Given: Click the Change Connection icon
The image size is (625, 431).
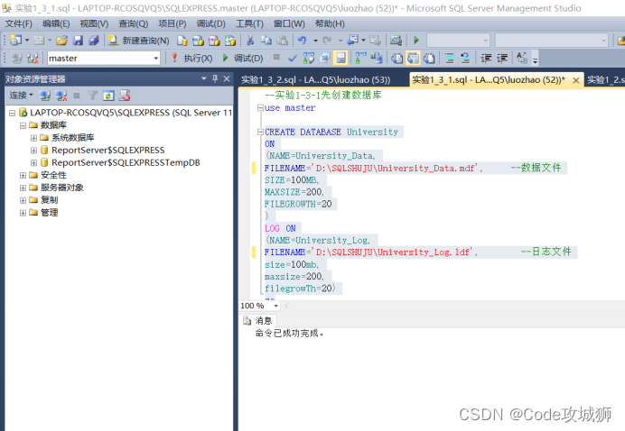Looking at the screenshot, I should coord(33,59).
